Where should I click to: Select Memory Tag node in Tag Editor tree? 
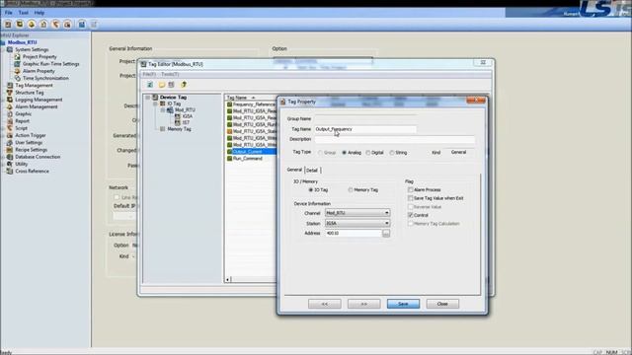pyautogui.click(x=179, y=129)
